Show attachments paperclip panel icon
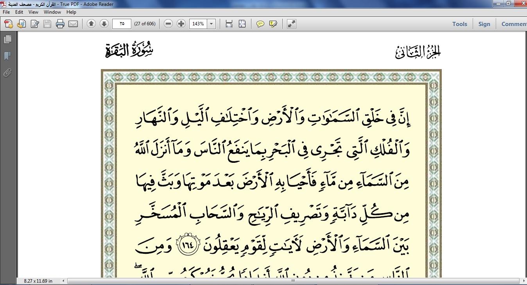This screenshot has height=285, width=527. tap(7, 73)
